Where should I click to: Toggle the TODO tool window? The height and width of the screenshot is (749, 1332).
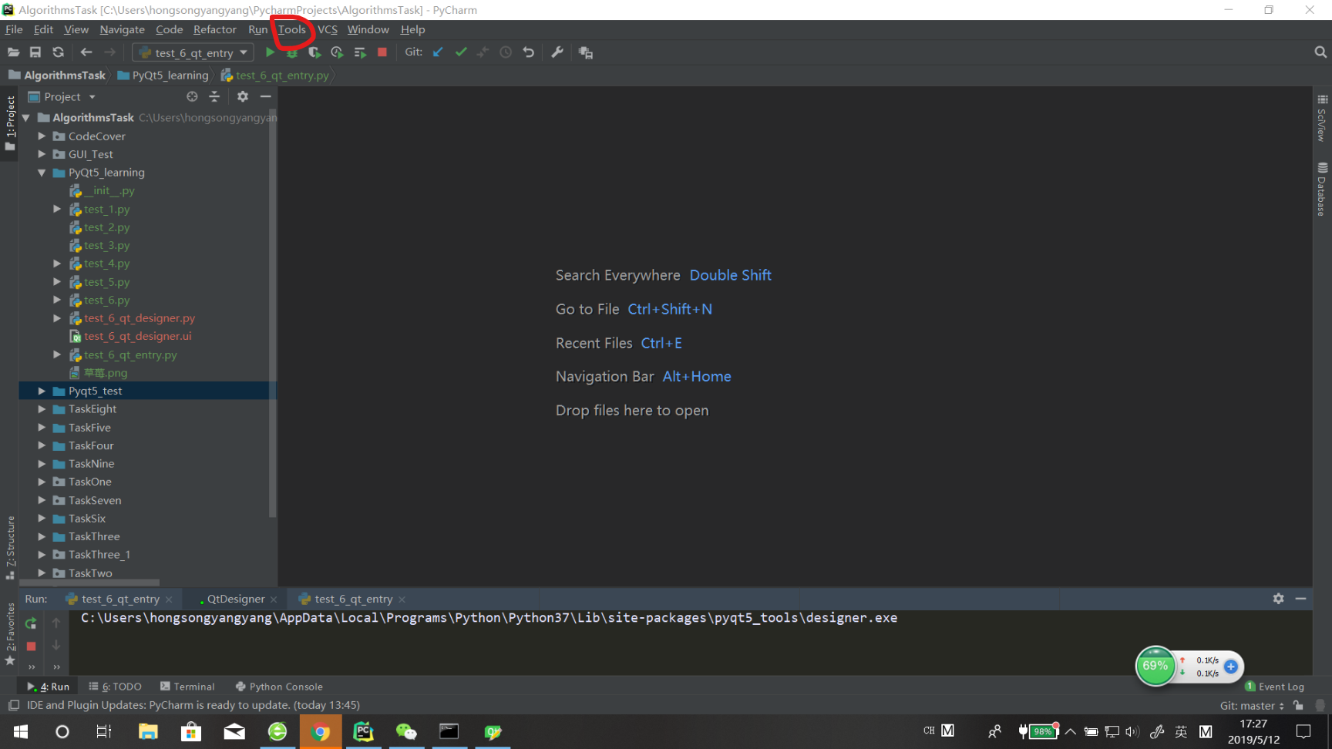click(116, 686)
